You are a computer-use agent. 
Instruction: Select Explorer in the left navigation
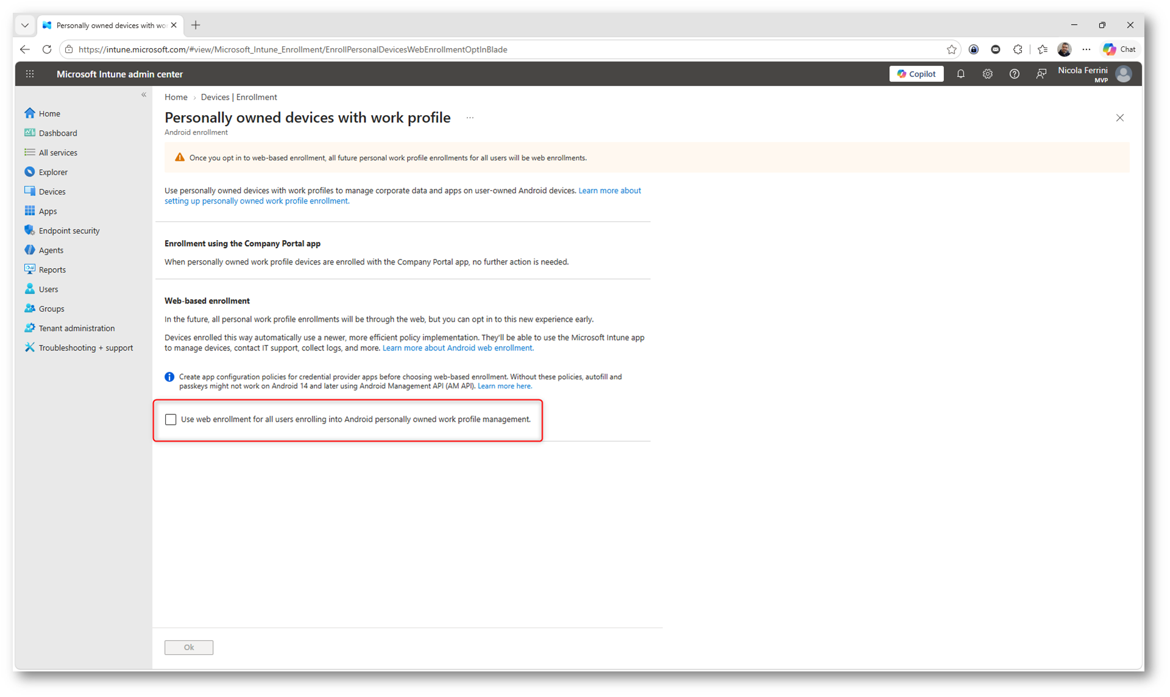point(53,172)
